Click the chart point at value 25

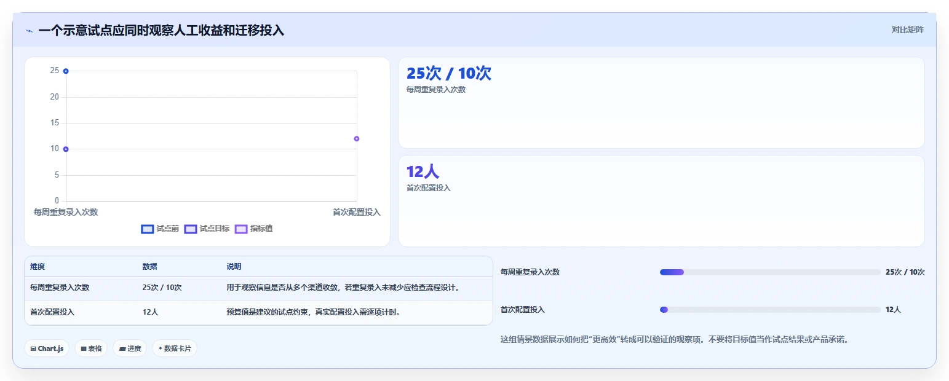[x=66, y=71]
